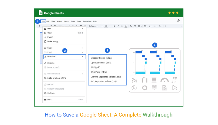
Task: Pick the two-column comparison chart icon
Action: pyautogui.click(x=145, y=80)
